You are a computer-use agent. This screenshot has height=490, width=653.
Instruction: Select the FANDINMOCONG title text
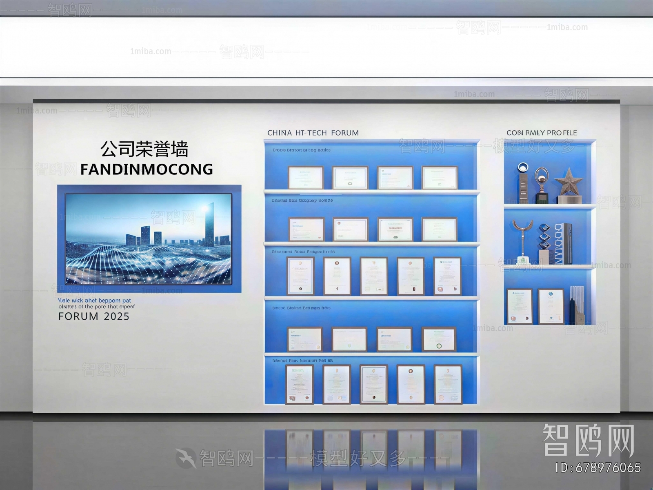147,169
